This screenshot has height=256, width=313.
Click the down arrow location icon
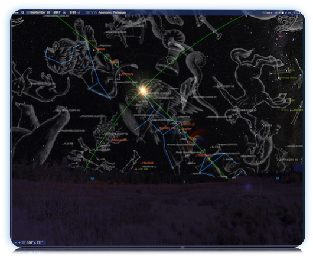coord(92,12)
